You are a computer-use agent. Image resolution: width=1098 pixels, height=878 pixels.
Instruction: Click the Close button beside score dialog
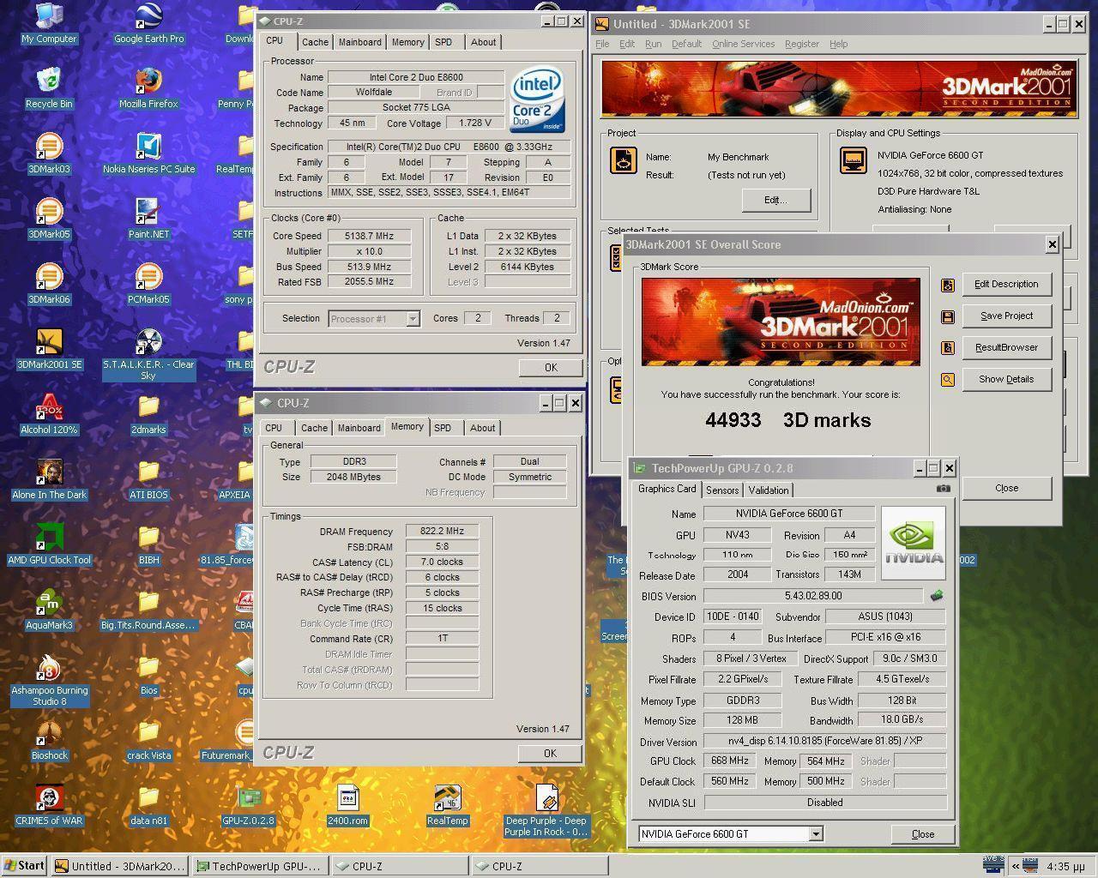coord(1006,488)
